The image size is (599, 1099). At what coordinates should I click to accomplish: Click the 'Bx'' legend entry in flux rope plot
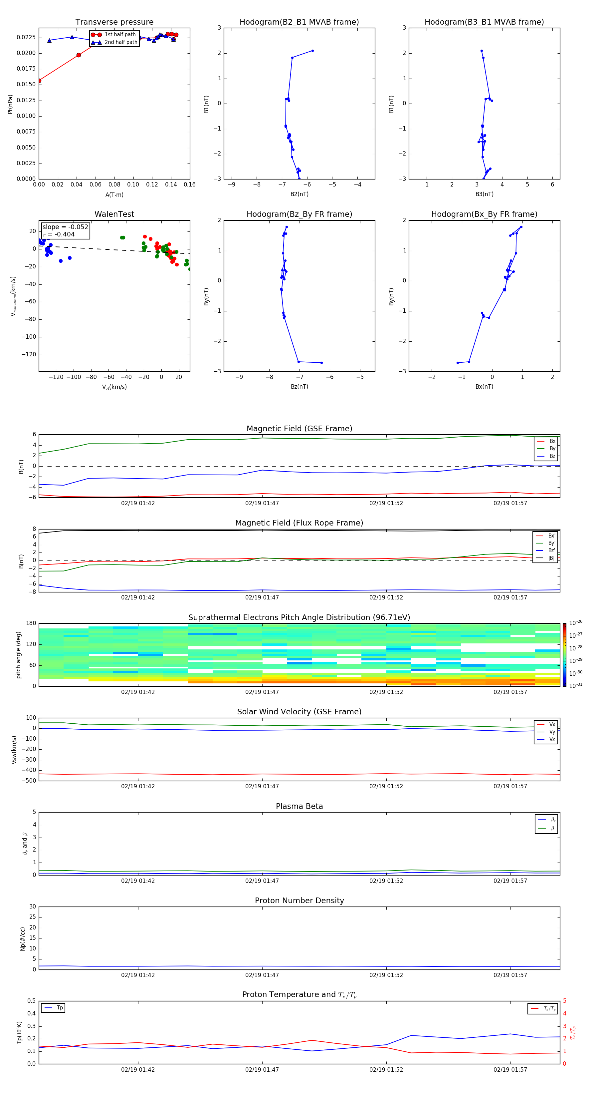coord(545,536)
